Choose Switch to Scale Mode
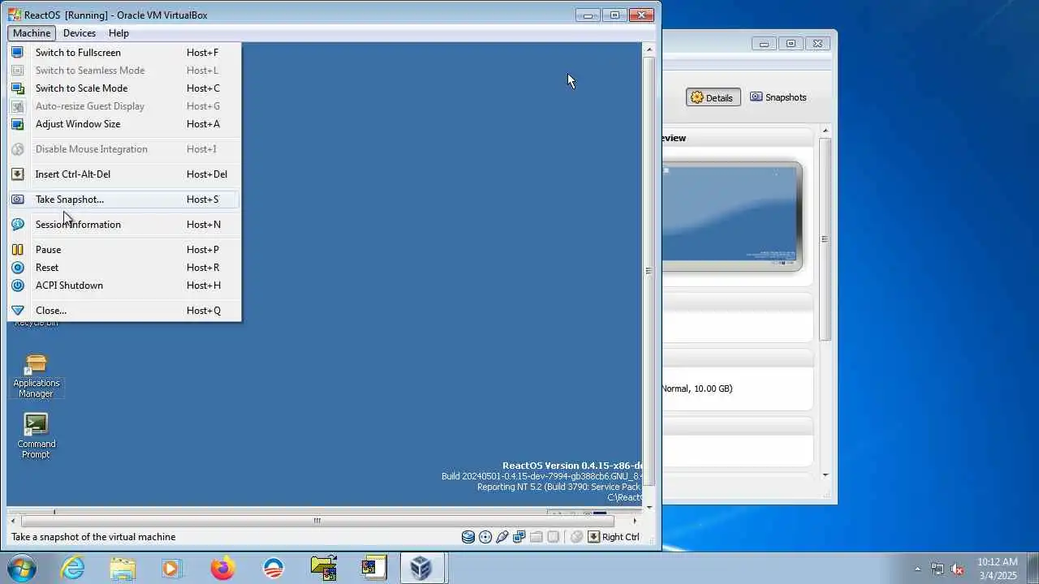This screenshot has height=584, width=1039. (x=125, y=88)
